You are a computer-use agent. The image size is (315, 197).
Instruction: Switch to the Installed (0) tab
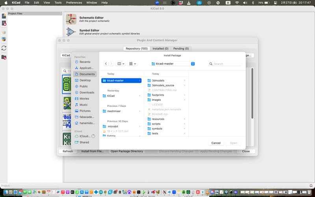pos(160,48)
